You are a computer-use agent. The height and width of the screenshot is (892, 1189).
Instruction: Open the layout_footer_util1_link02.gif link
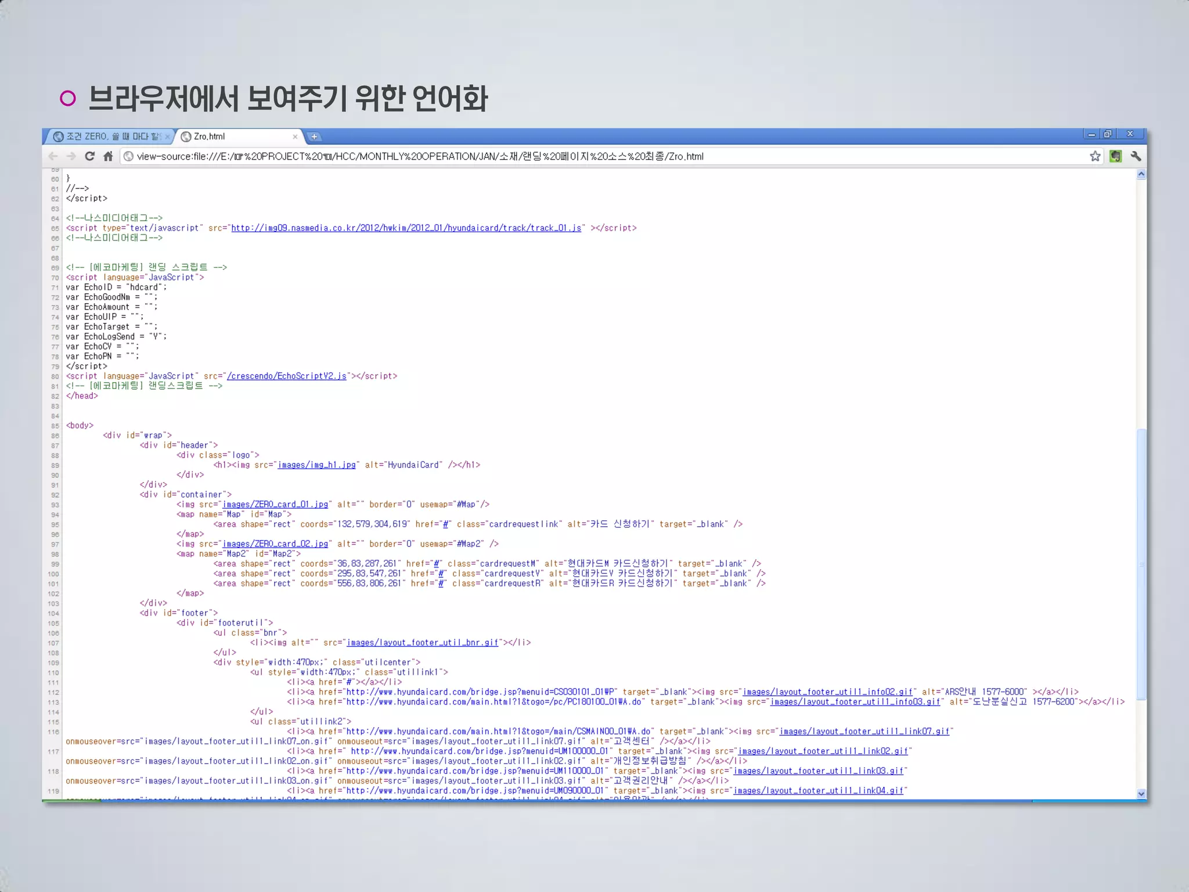point(823,751)
